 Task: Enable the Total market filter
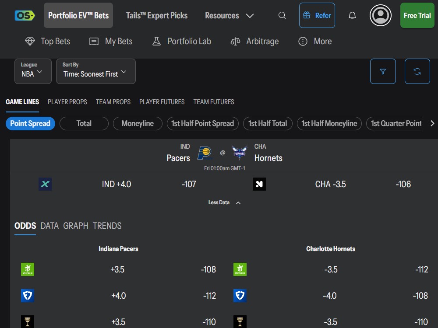click(84, 123)
